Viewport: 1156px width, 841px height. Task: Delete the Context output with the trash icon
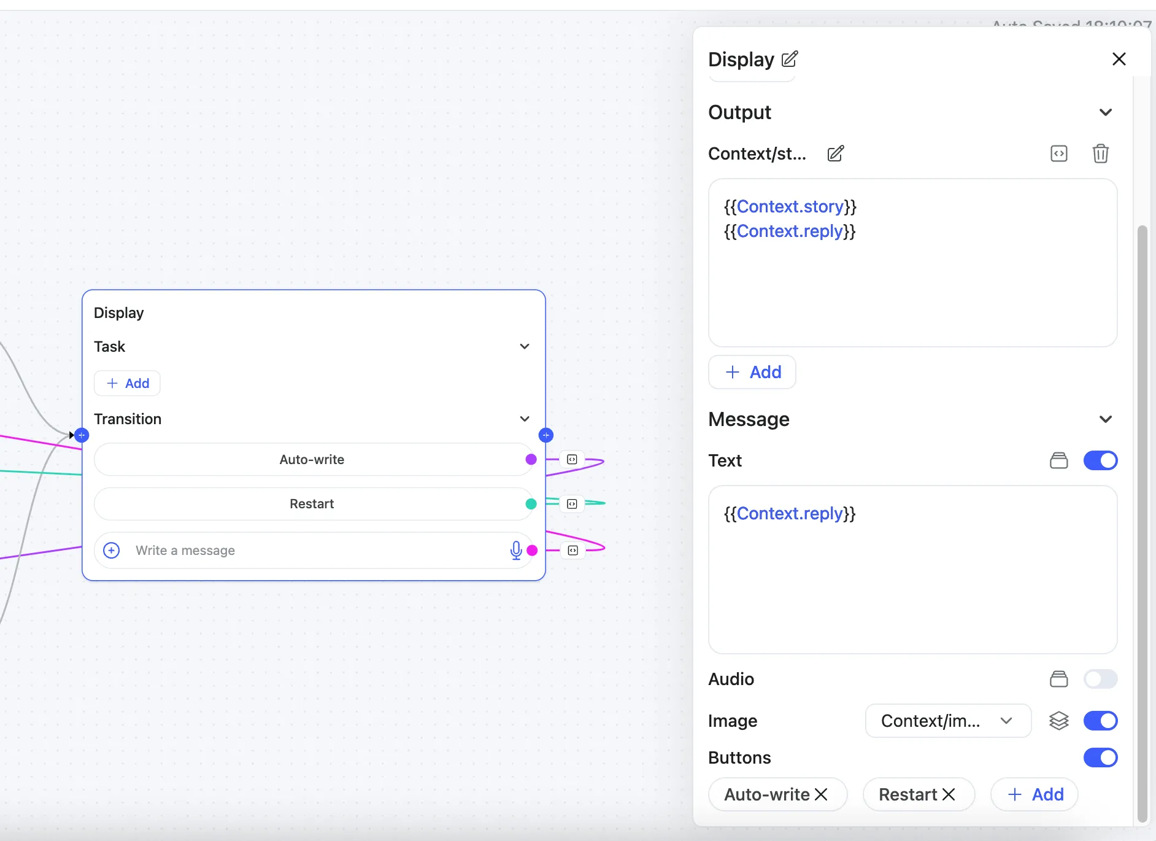(1100, 153)
